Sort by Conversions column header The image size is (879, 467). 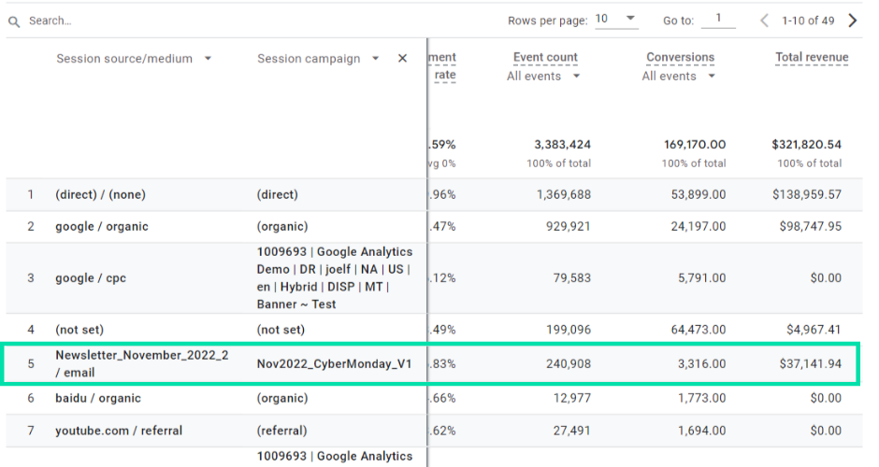[680, 58]
